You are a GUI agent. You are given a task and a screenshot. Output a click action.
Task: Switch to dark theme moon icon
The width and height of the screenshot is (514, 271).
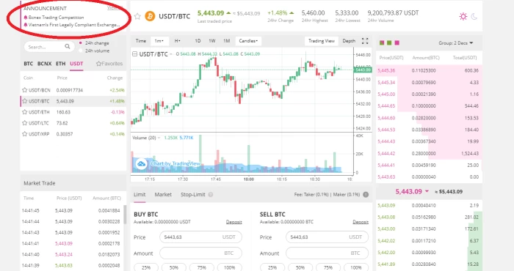click(474, 16)
